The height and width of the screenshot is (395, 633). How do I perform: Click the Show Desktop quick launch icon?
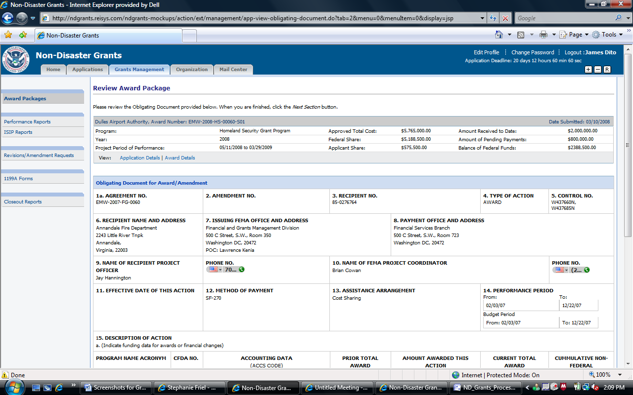coord(36,388)
